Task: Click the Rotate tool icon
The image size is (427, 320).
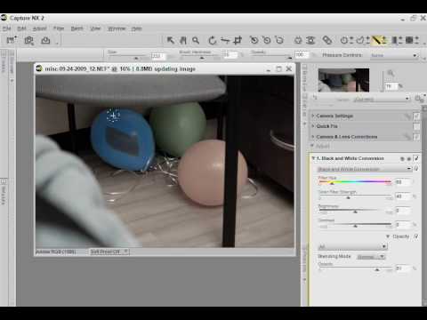Action: 212,40
